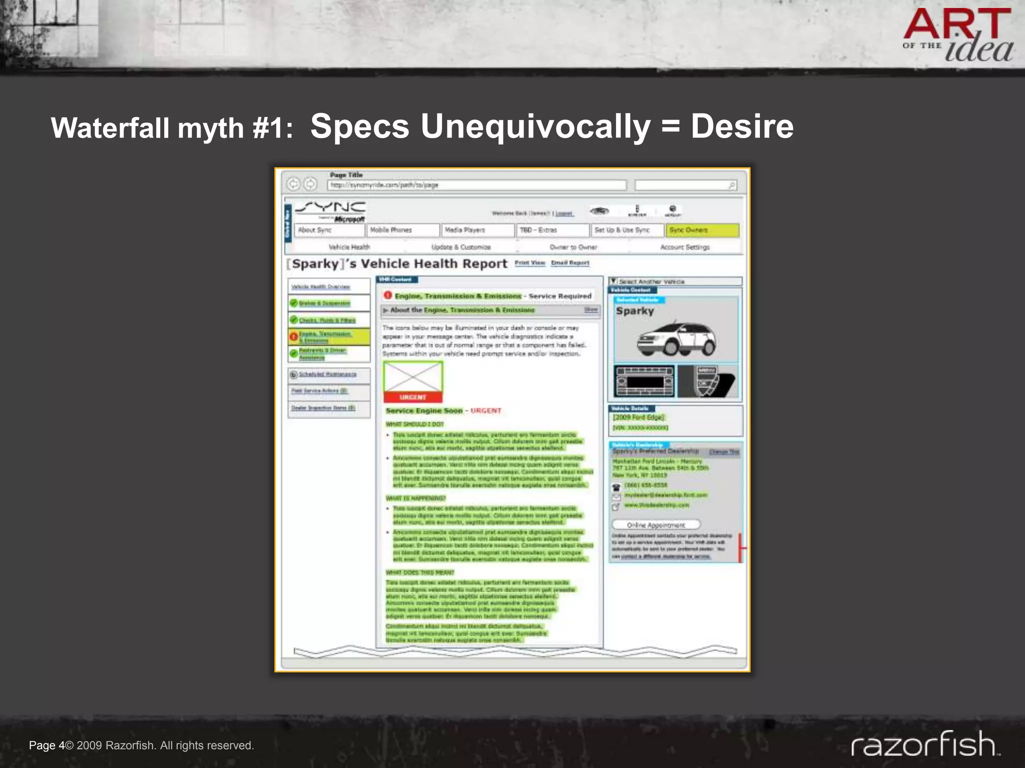
Task: Click the browser search input field
Action: pyautogui.click(x=686, y=185)
